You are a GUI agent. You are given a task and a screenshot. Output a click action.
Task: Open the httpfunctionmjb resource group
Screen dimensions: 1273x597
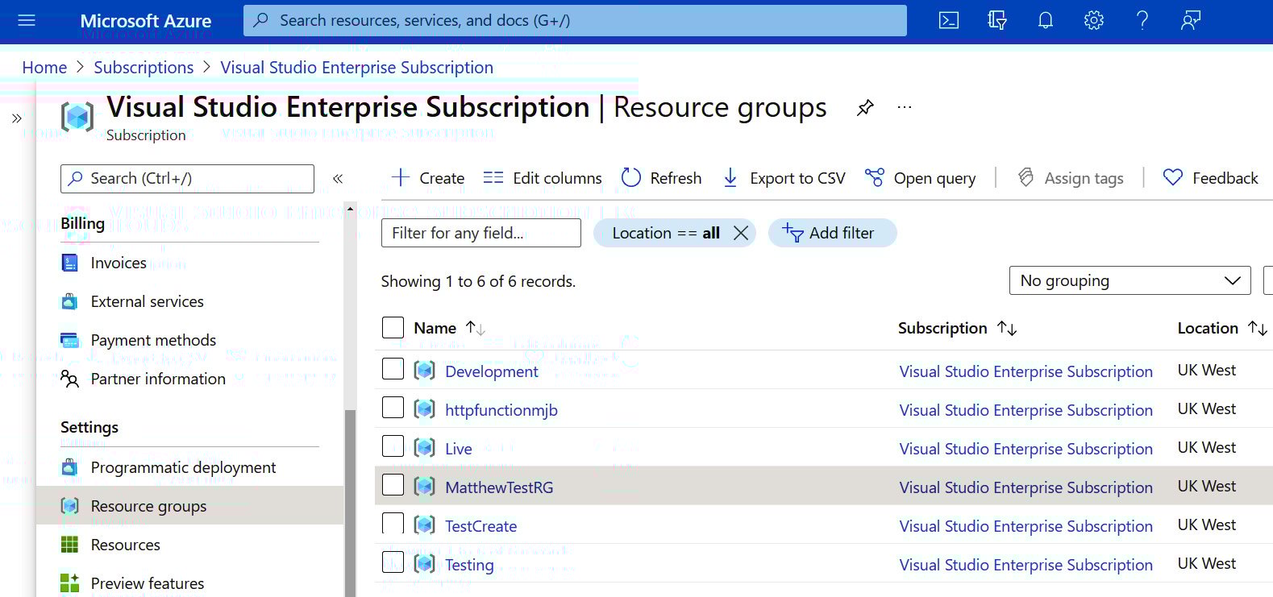pyautogui.click(x=501, y=410)
